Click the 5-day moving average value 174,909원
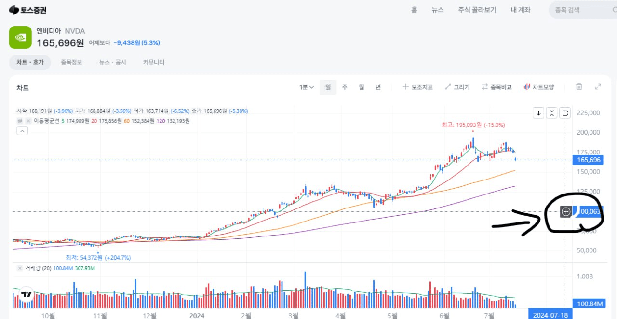This screenshot has width=617, height=319. (x=77, y=121)
